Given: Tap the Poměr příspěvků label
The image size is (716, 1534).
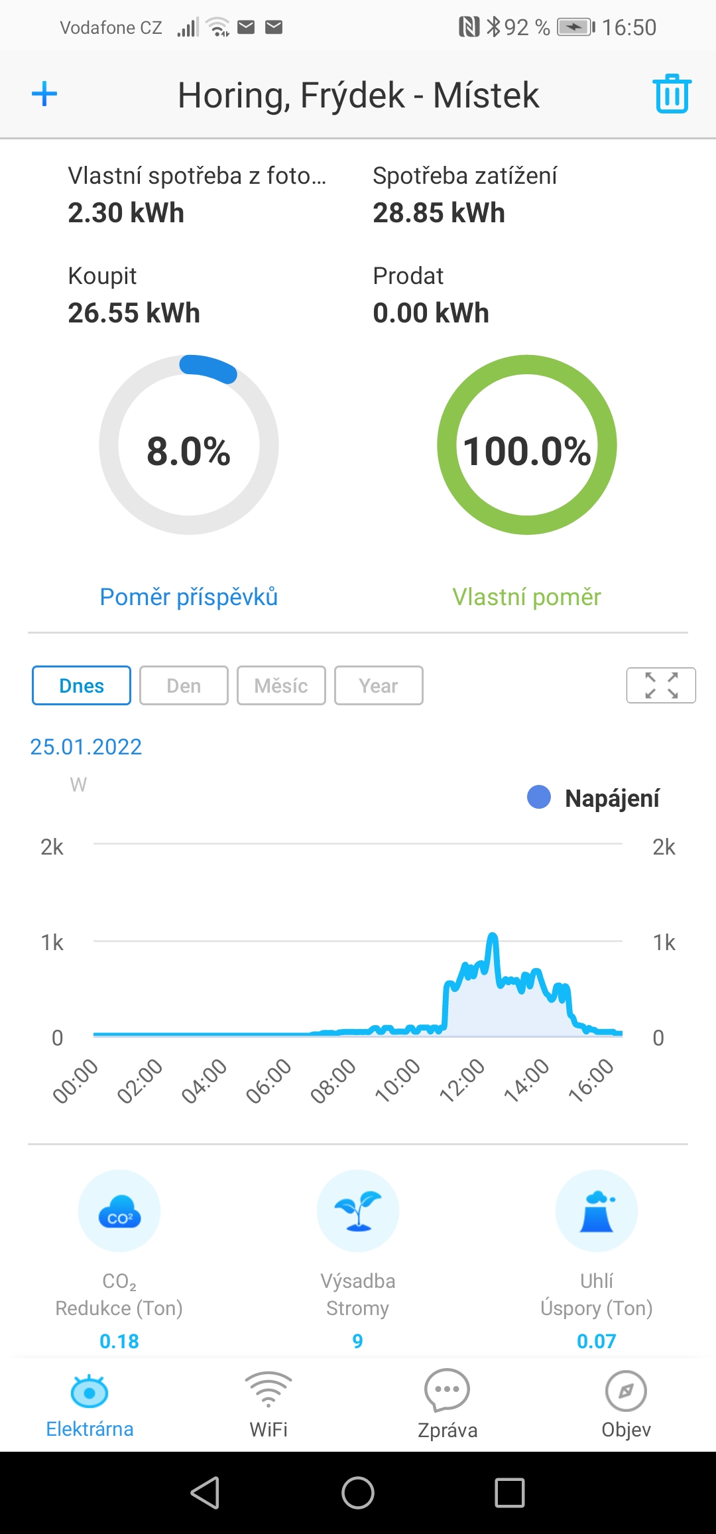Looking at the screenshot, I should click(x=189, y=597).
